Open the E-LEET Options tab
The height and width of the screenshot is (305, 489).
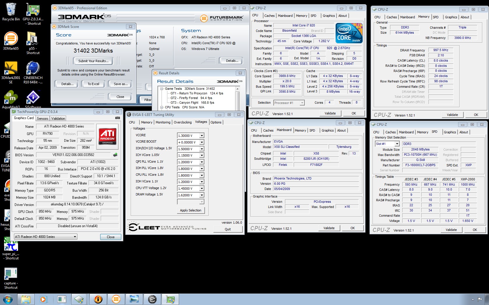216,122
